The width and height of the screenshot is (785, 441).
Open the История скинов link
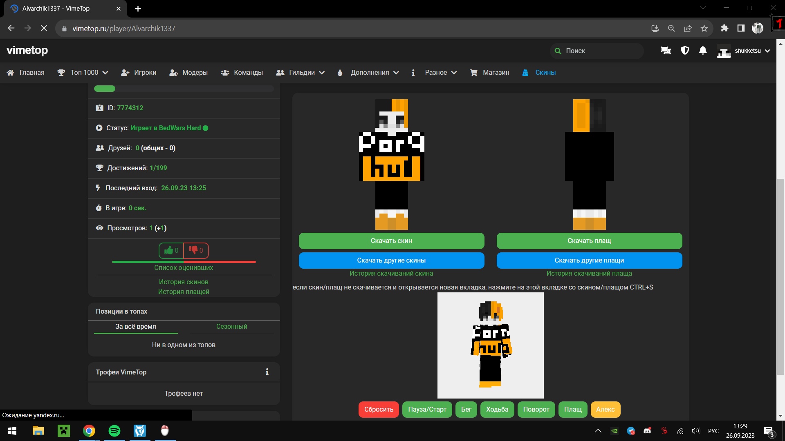click(184, 282)
